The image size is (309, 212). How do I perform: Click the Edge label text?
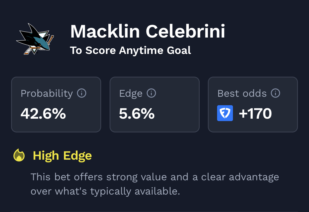[131, 93]
